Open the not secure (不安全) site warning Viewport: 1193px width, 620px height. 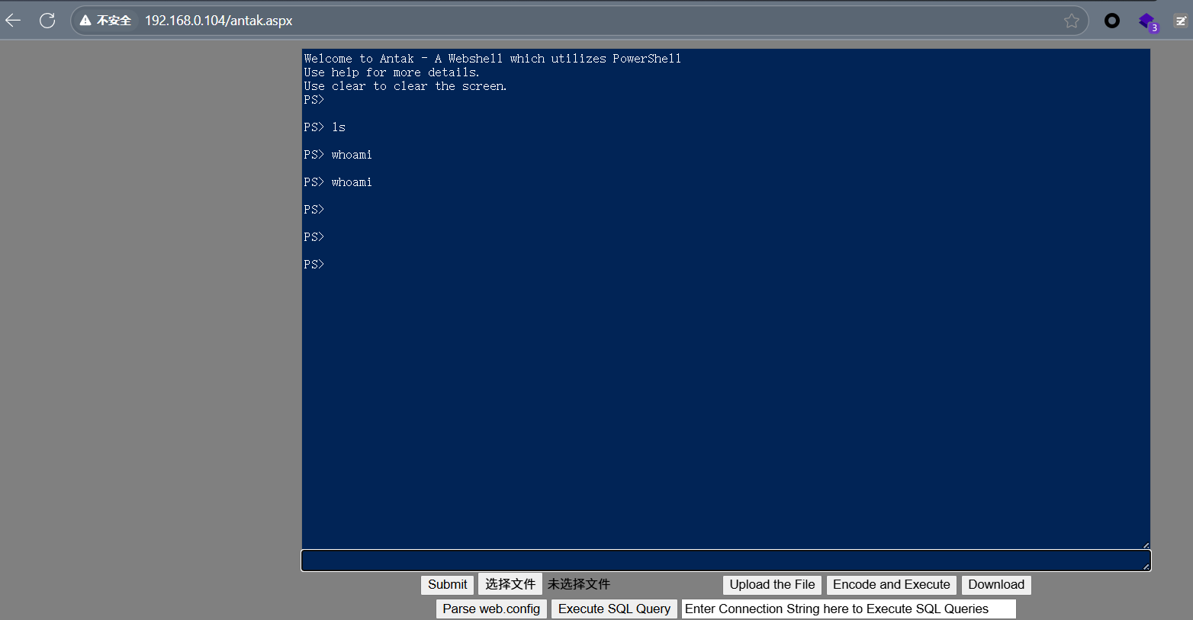pyautogui.click(x=106, y=21)
